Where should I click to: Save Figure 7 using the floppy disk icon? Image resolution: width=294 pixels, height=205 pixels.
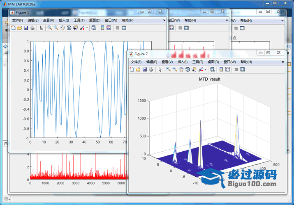[x=145, y=69]
